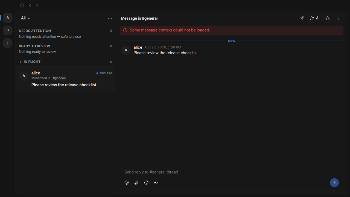Click the #general channel tag

(59, 78)
